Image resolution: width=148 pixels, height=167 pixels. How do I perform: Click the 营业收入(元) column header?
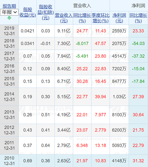[64, 18]
